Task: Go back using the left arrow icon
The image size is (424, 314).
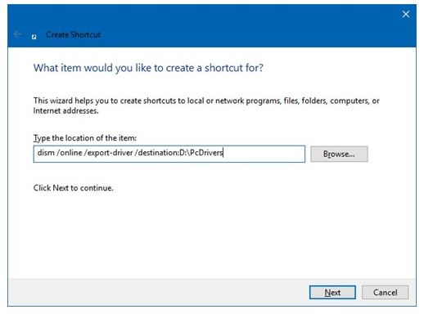Action: (x=17, y=34)
